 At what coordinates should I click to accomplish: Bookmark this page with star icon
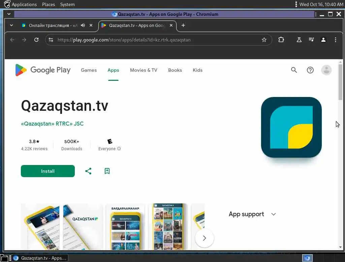[264, 40]
